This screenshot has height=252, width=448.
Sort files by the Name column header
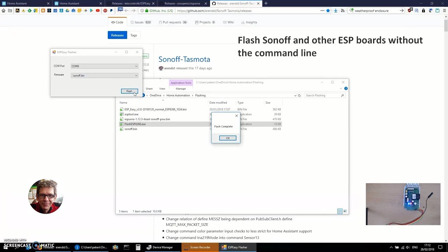tap(123, 103)
